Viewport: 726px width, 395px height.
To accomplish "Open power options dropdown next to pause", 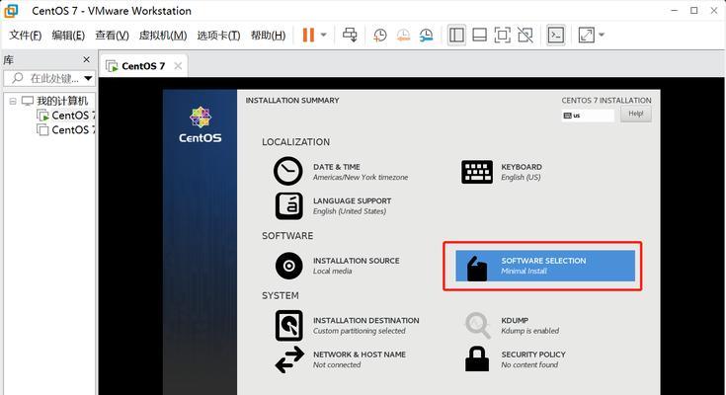I will click(x=324, y=35).
